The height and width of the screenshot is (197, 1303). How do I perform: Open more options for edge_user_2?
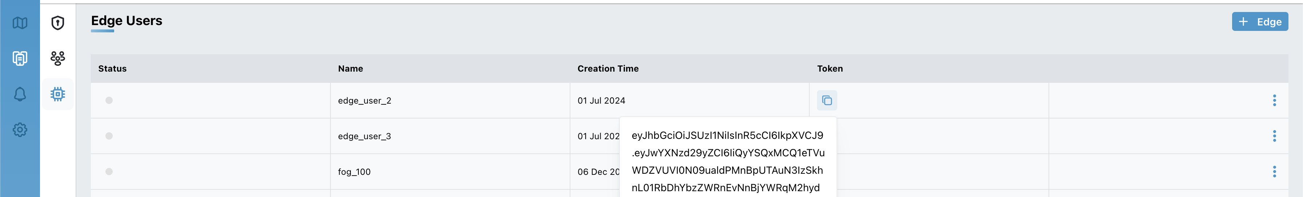(1274, 101)
